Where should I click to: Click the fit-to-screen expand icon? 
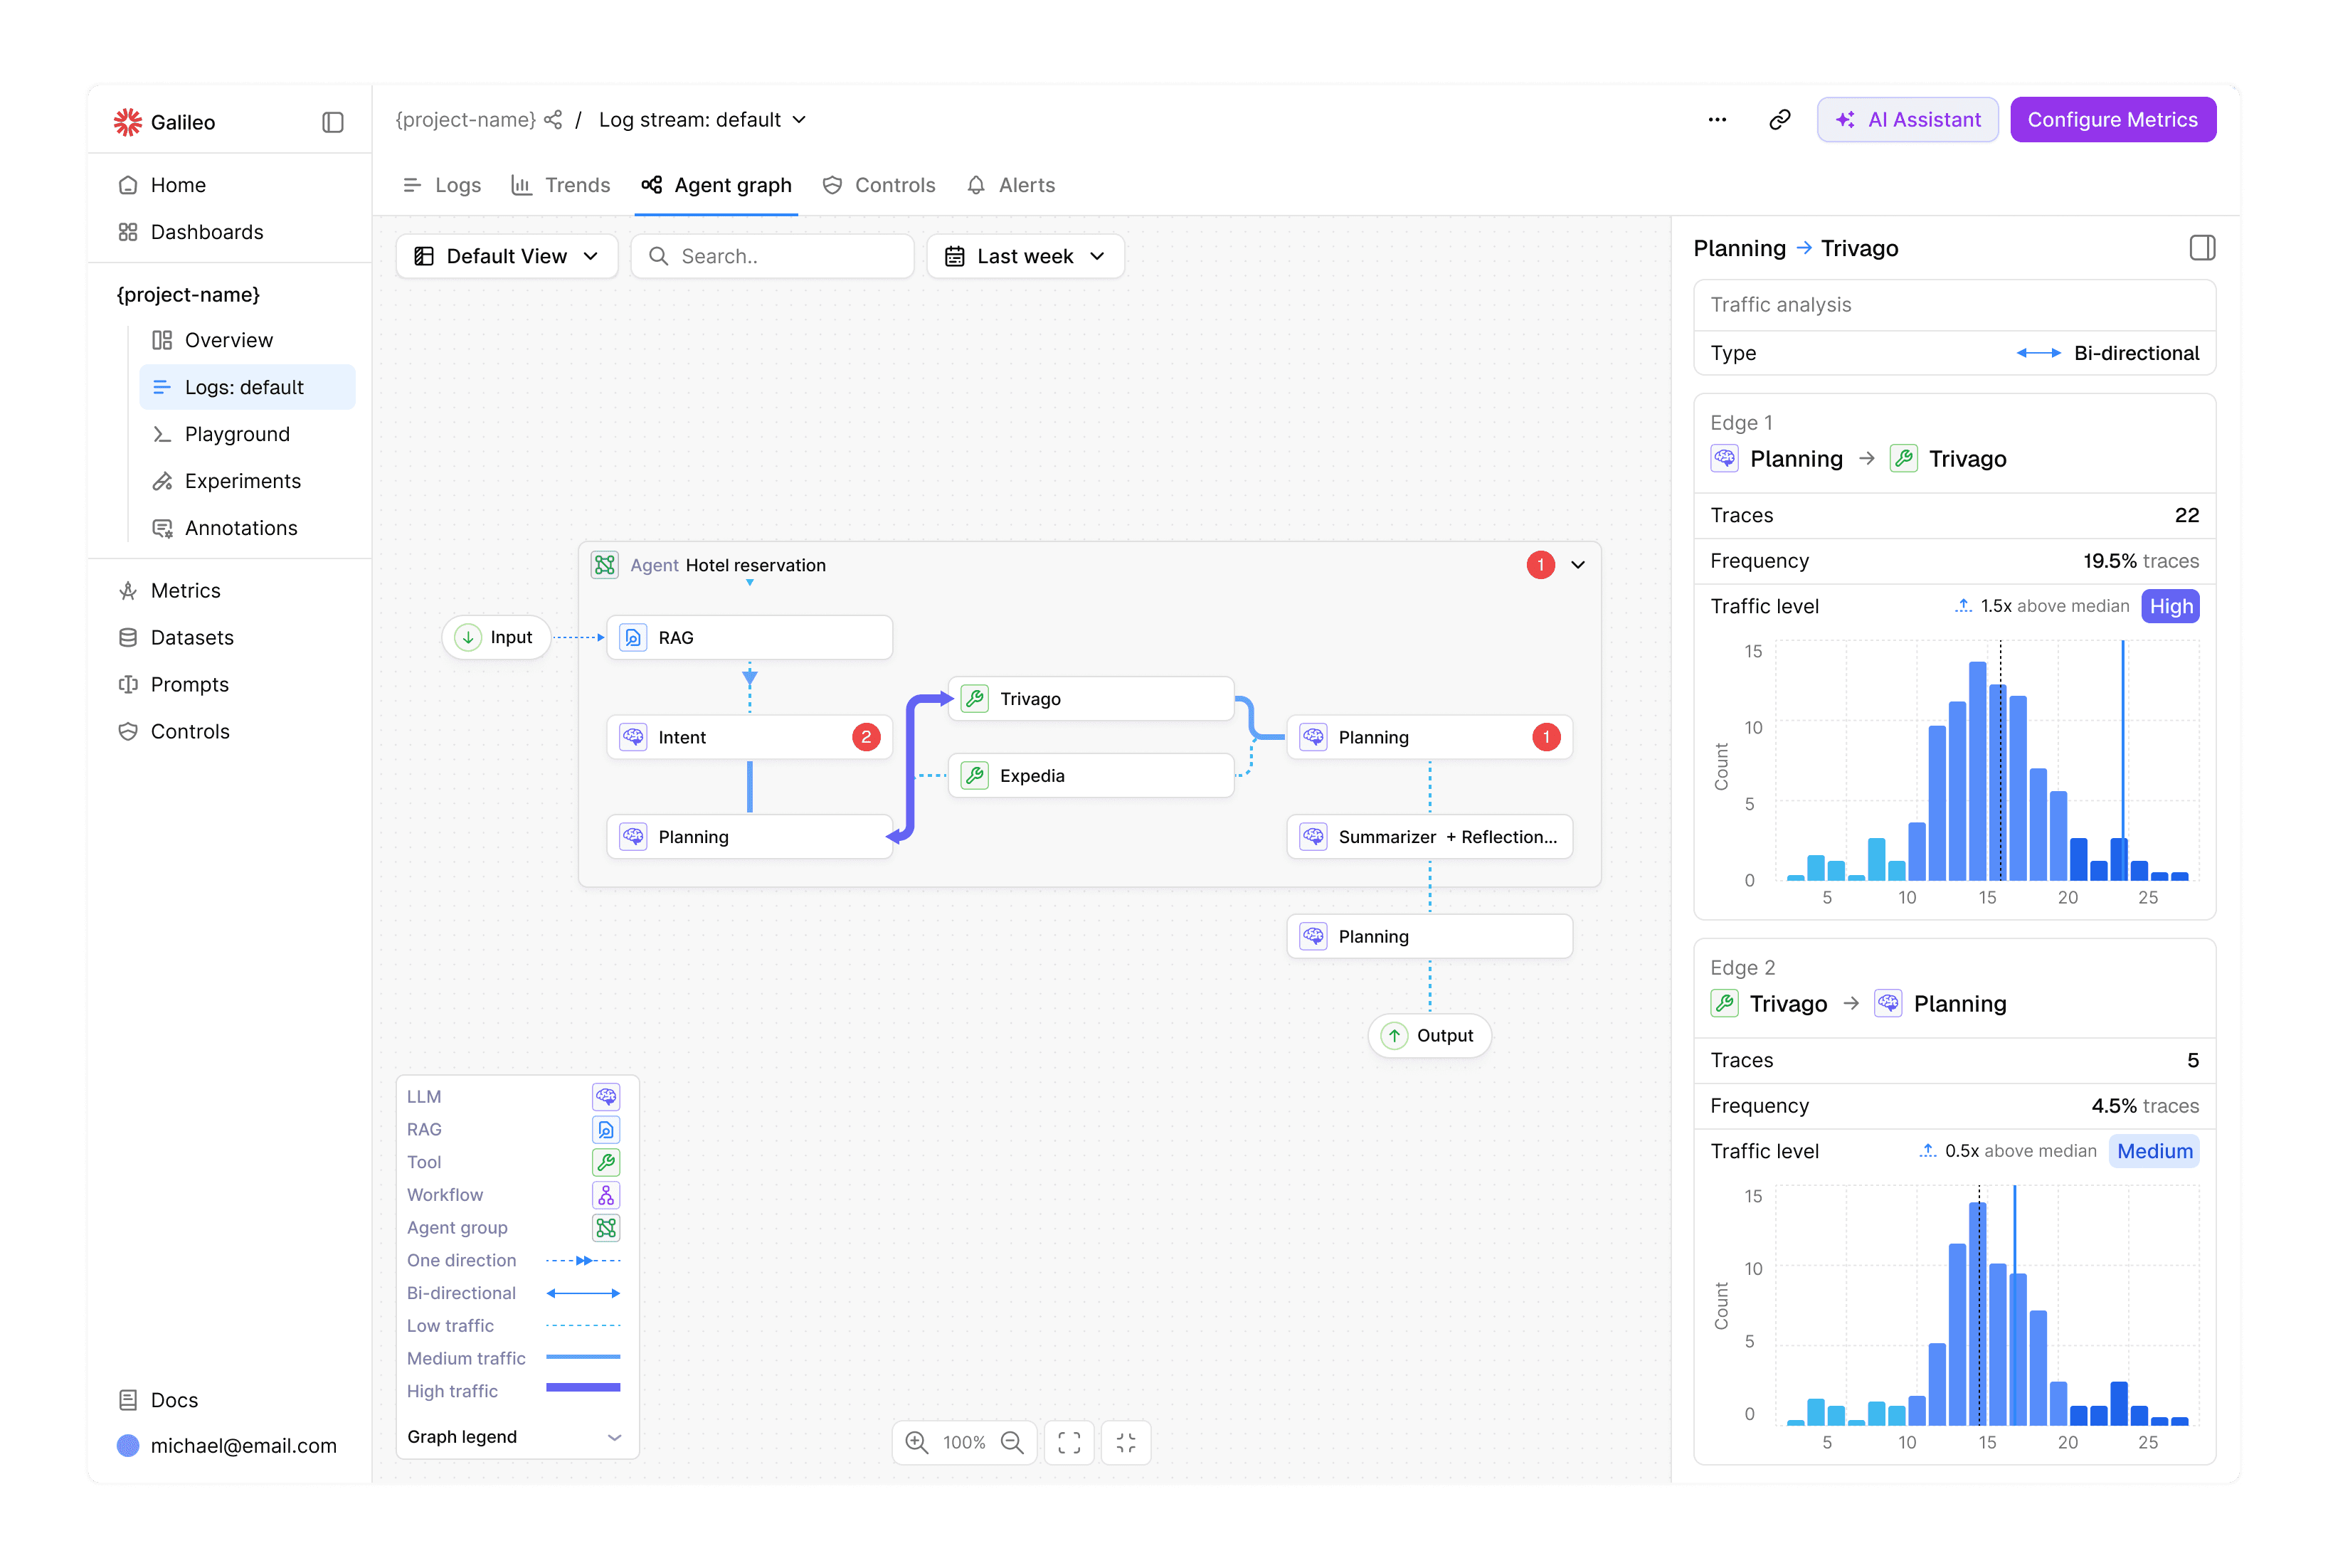coord(1069,1442)
